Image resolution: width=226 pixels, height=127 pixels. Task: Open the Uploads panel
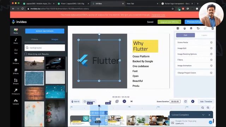[16, 102]
